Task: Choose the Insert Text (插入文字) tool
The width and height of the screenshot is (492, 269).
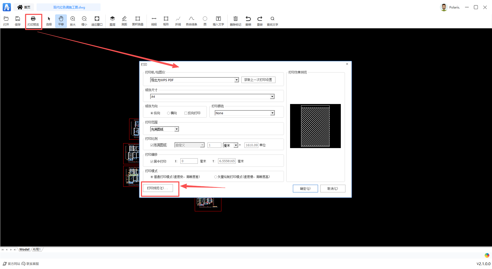Action: coord(218,21)
